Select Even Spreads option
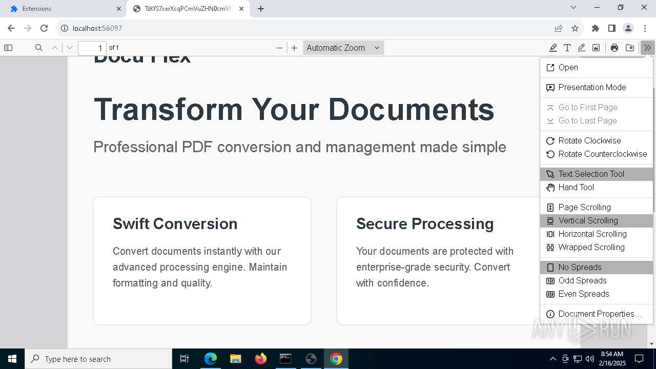This screenshot has height=369, width=656. click(597, 294)
